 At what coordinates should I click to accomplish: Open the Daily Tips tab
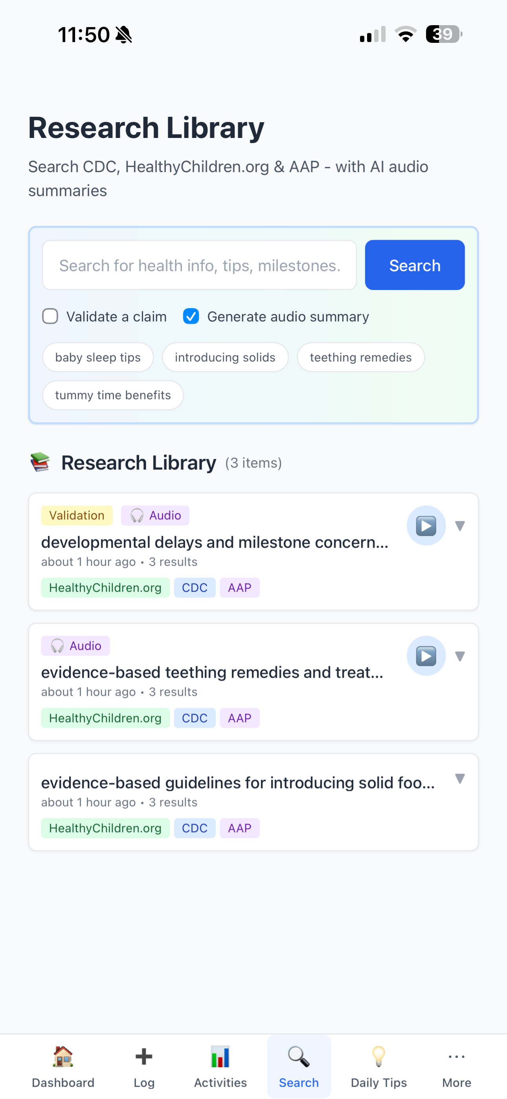[x=378, y=1067]
